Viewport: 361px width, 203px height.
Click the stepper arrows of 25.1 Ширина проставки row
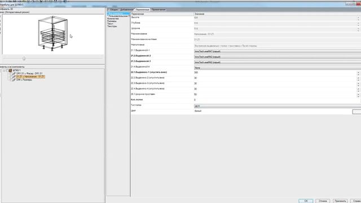pos(358,95)
